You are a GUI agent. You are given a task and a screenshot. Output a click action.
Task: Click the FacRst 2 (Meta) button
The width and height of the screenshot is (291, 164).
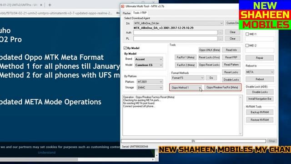click(186, 65)
